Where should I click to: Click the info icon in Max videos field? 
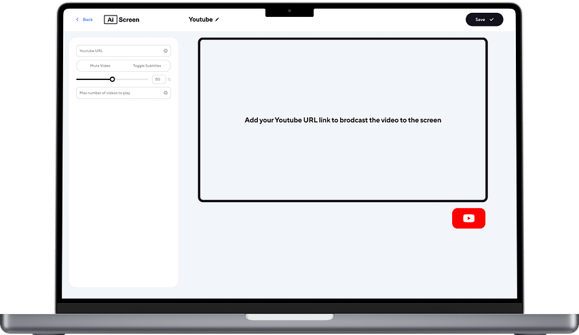(x=166, y=93)
